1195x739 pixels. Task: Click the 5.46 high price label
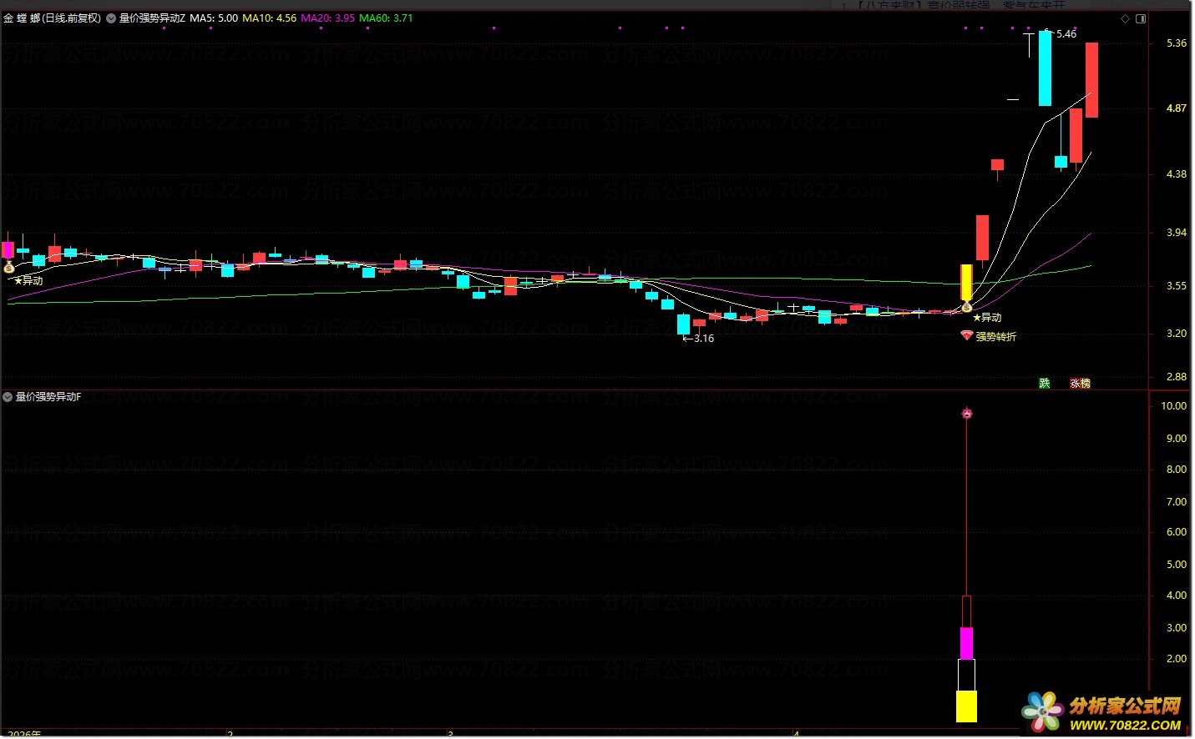pos(1066,34)
